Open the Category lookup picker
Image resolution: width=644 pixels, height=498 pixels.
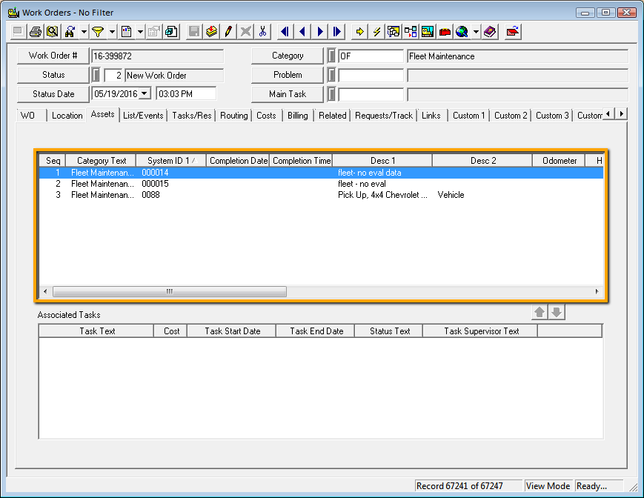331,56
